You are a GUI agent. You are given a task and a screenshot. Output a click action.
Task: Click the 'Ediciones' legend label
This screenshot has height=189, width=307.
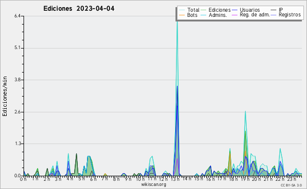click(220, 10)
